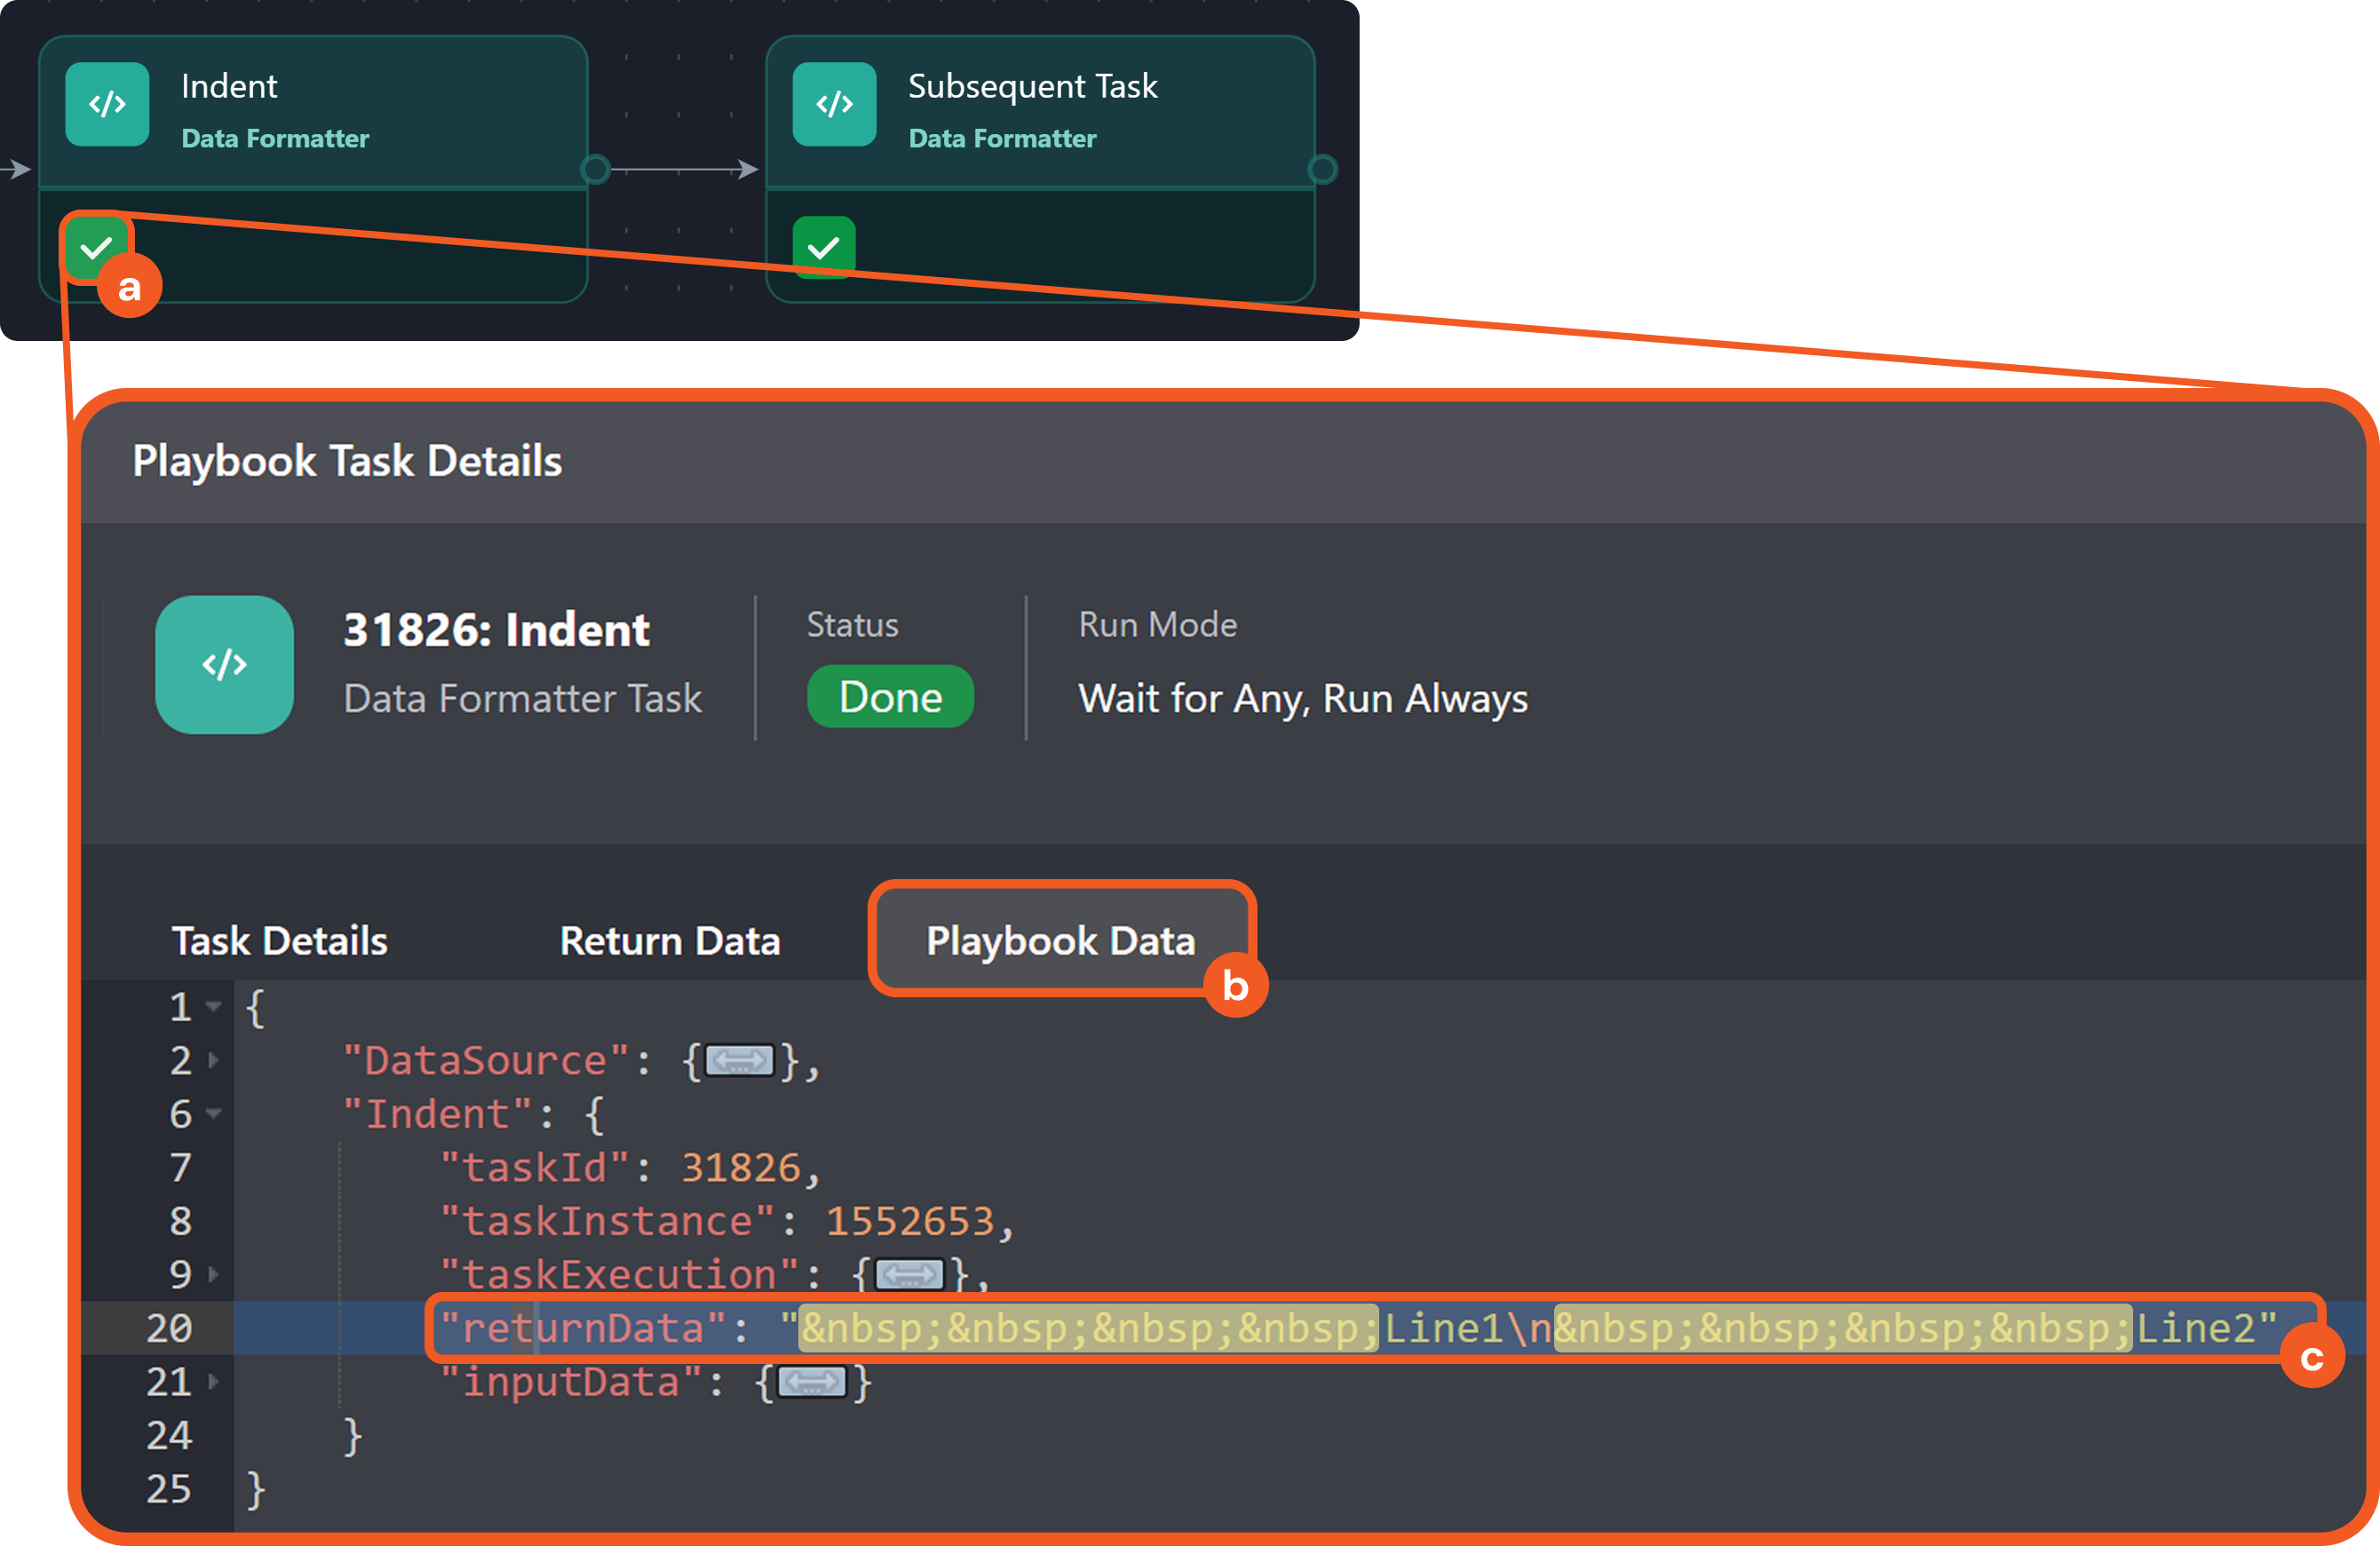This screenshot has width=2380, height=1546.
Task: Click large Data Formatter icon in details
Action: pyautogui.click(x=224, y=664)
